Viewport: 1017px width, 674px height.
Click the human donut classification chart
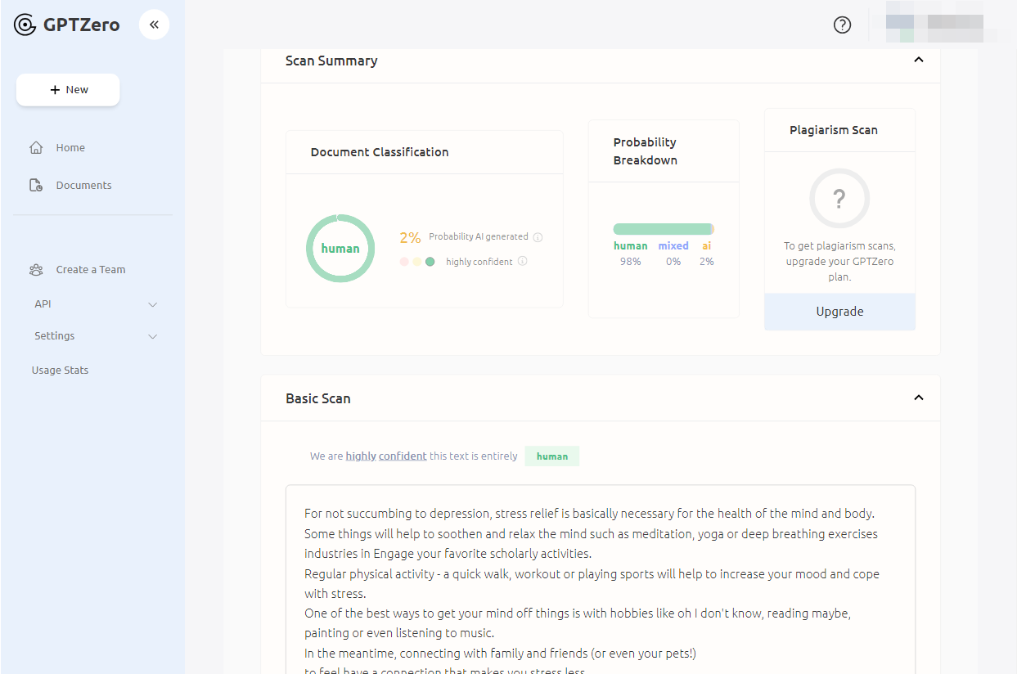point(340,249)
